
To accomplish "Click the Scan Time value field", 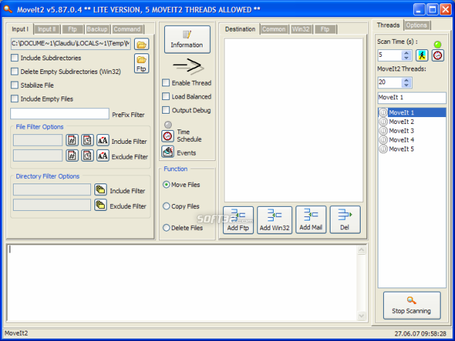I will (x=390, y=55).
